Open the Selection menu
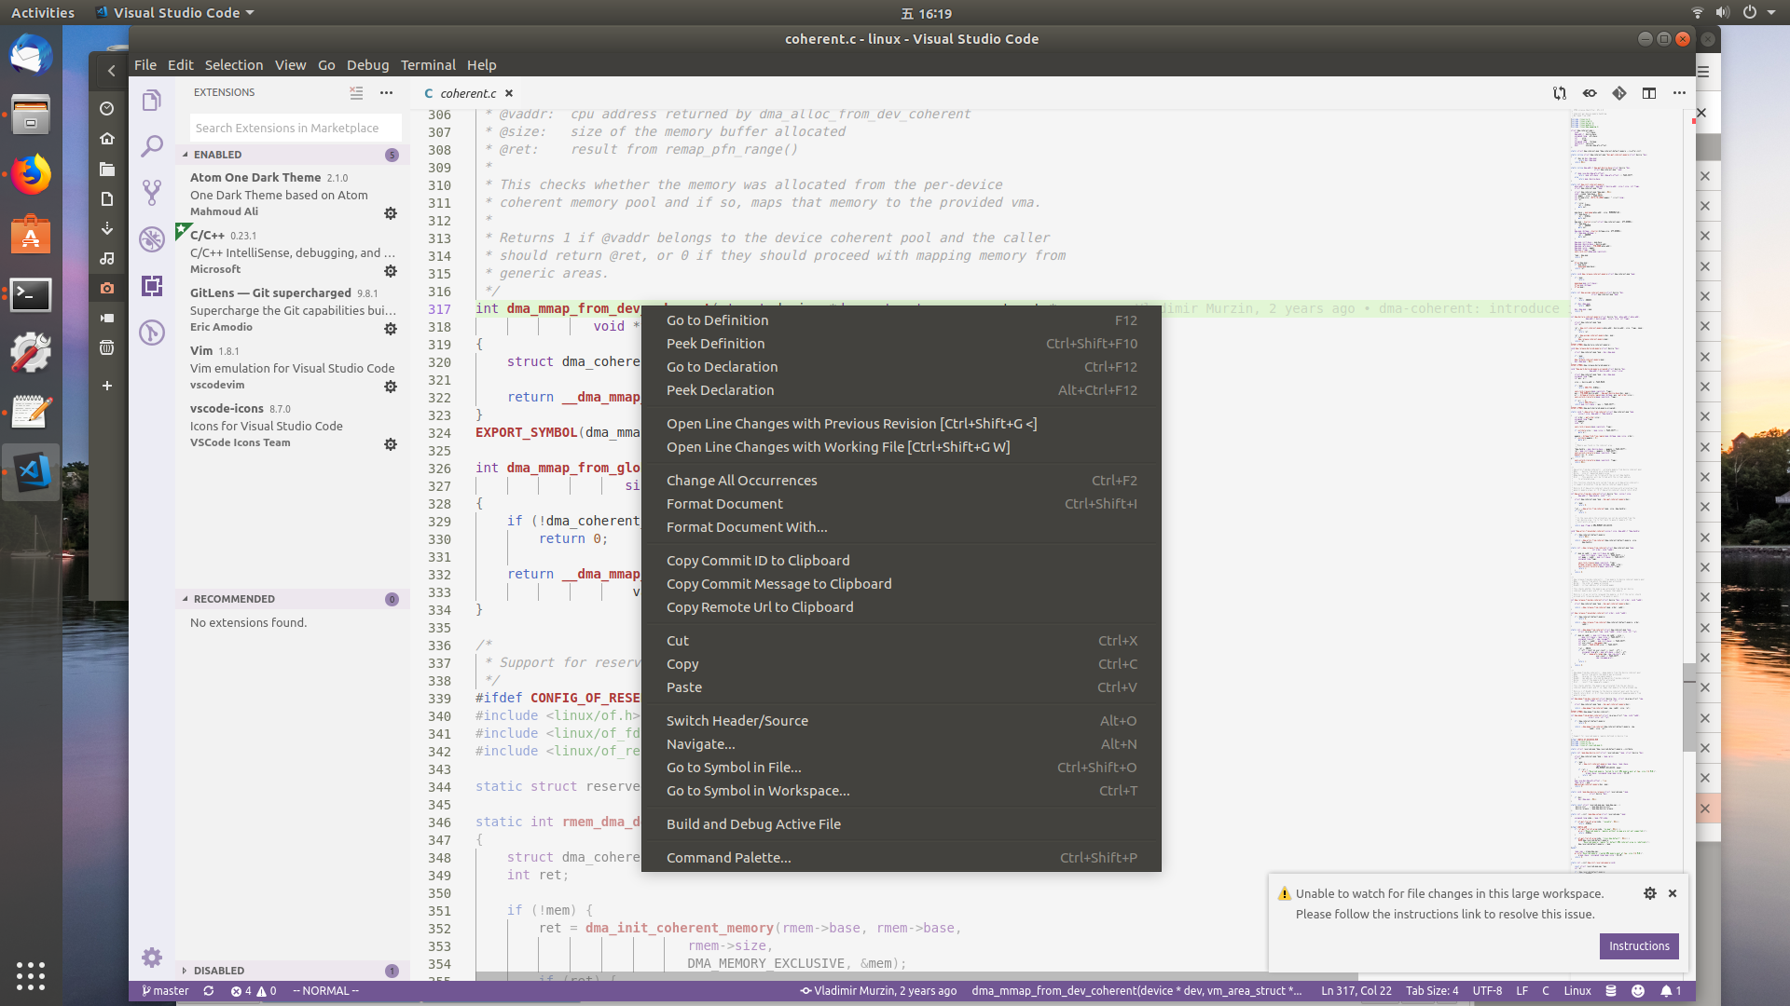The height and width of the screenshot is (1006, 1790). point(234,65)
